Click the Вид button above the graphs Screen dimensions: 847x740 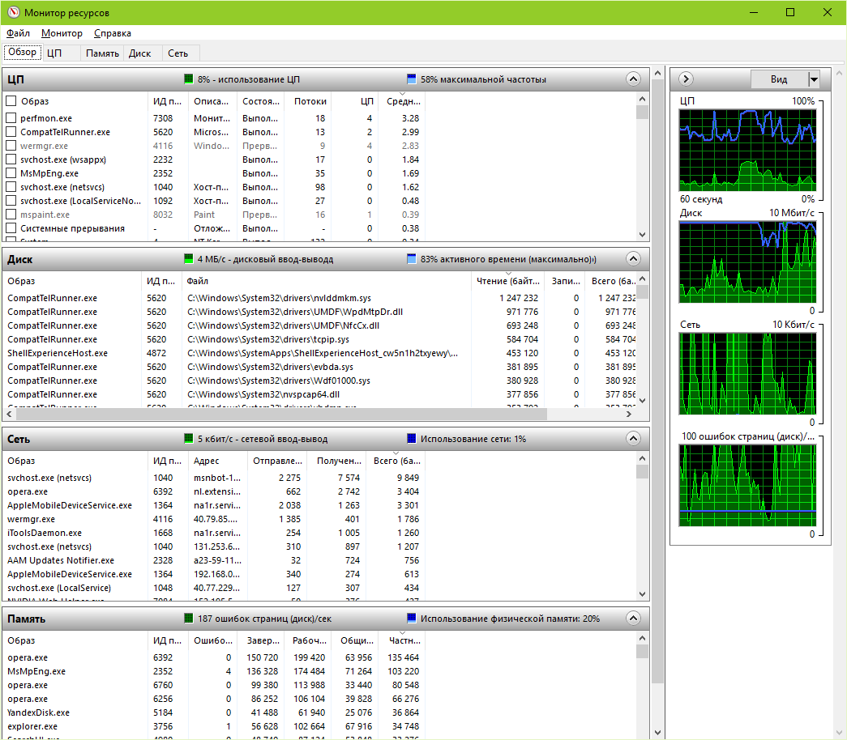click(778, 79)
